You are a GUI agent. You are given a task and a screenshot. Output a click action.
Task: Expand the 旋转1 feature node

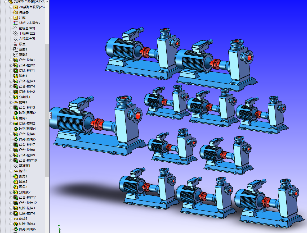(11, 102)
